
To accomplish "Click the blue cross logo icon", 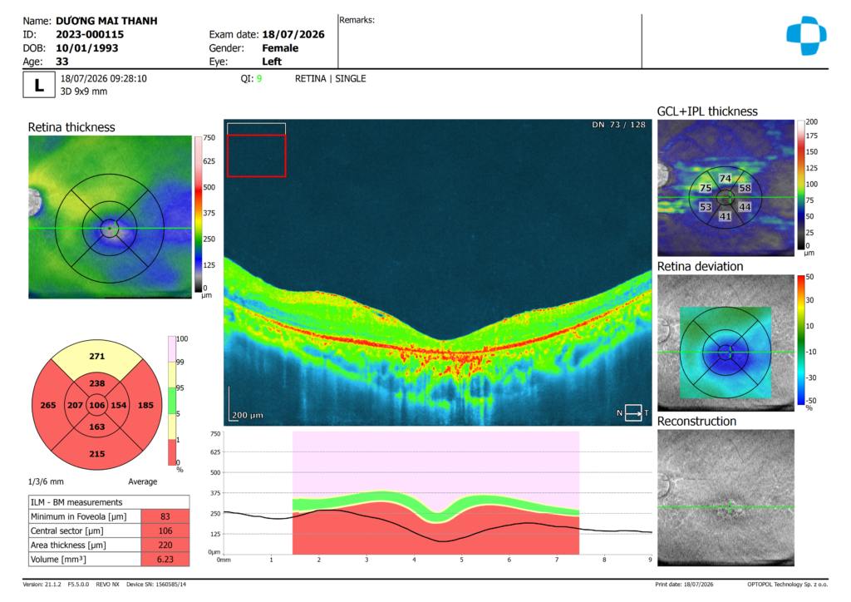I will pyautogui.click(x=806, y=35).
